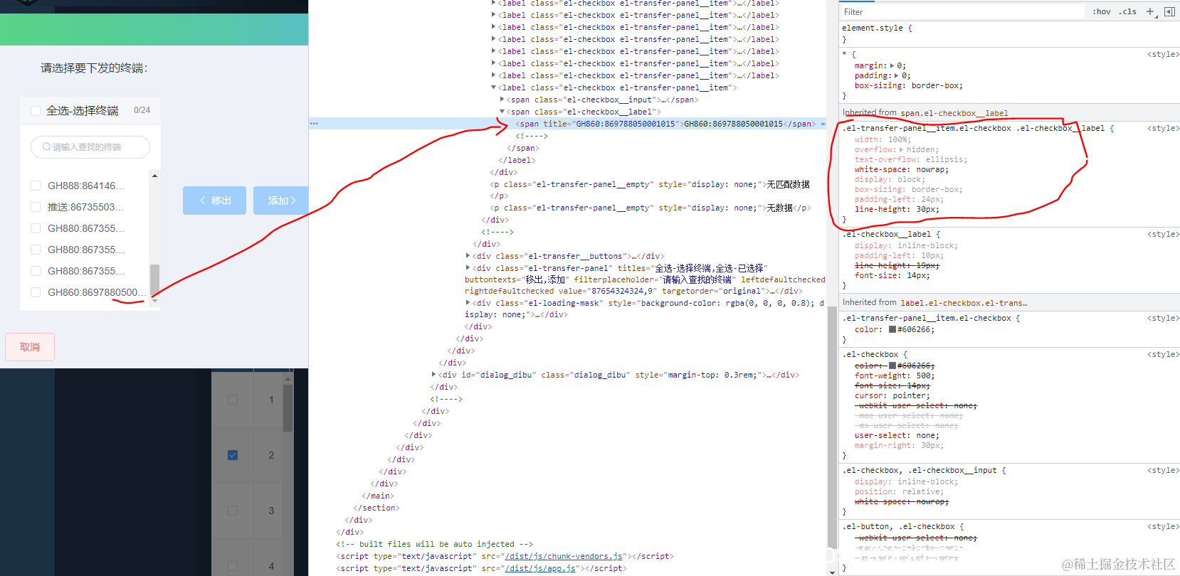Expand the div el-transfer-panel titles node

pyautogui.click(x=468, y=268)
